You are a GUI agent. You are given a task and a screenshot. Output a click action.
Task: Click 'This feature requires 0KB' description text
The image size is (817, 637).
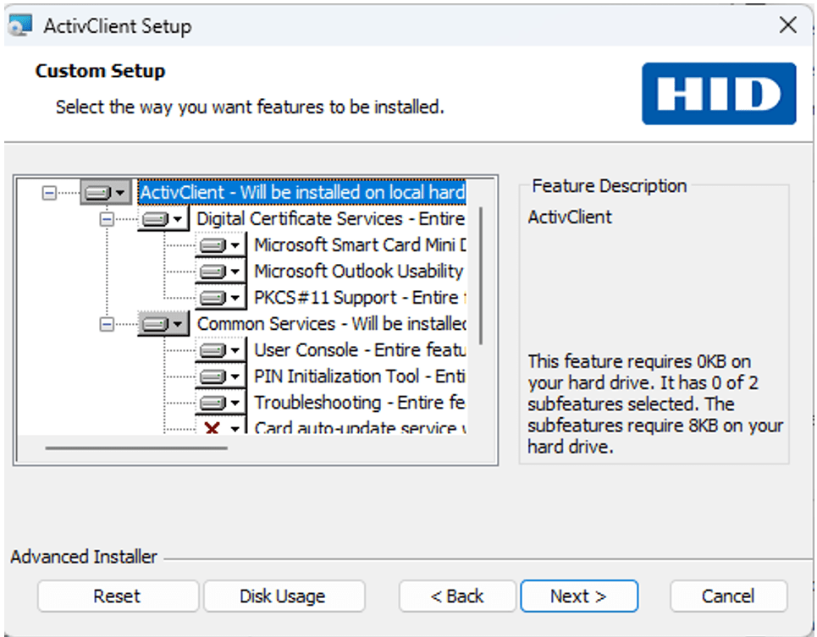click(x=655, y=404)
